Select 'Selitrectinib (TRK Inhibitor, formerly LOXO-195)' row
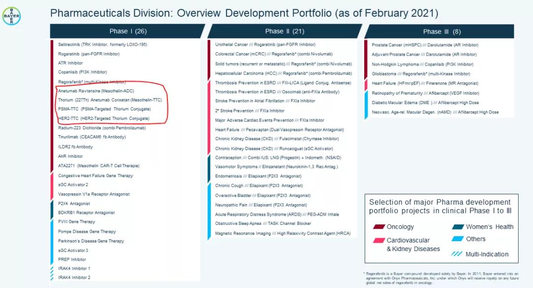The image size is (533, 288). 102,44
